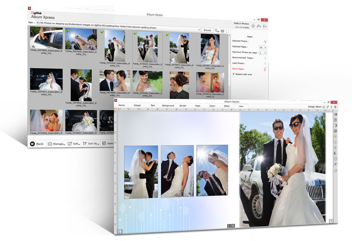Click the half-filled black-and-white circle icon
The height and width of the screenshot is (241, 352).
335,153
